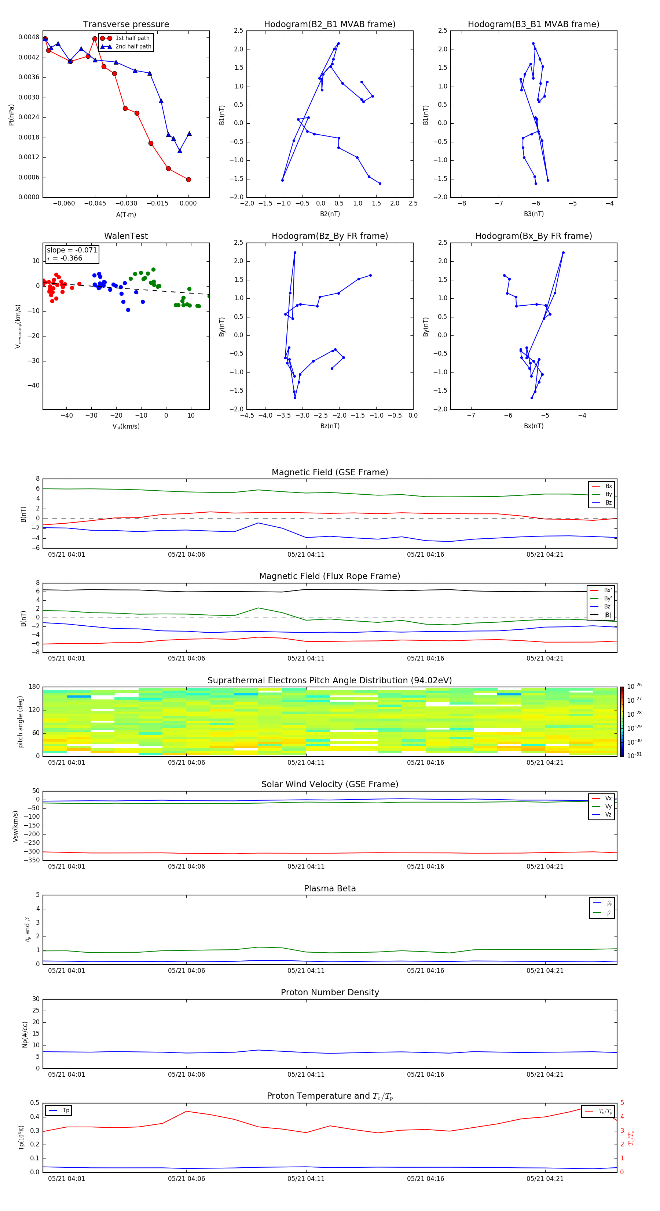This screenshot has height=1211, width=660.
Task: Click By' in the Flux Rope legend
Action: (601, 599)
